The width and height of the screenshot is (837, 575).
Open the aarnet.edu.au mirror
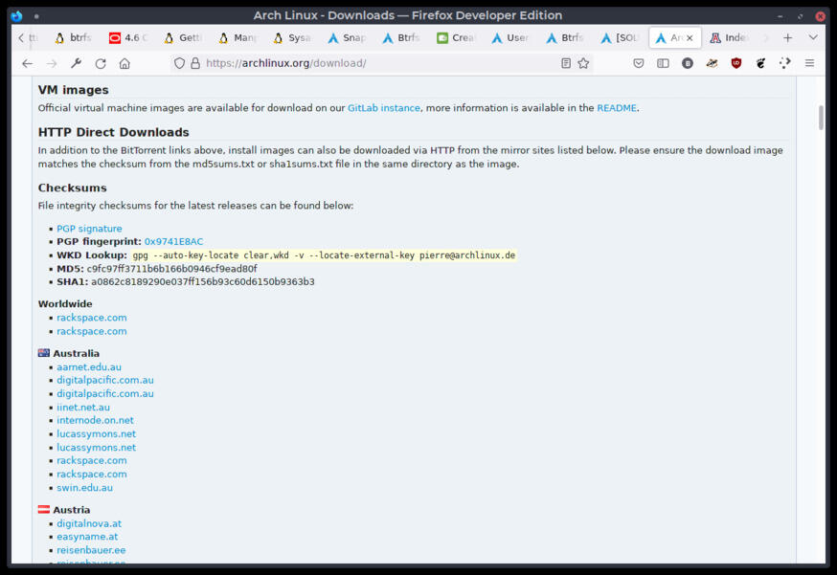click(x=89, y=367)
